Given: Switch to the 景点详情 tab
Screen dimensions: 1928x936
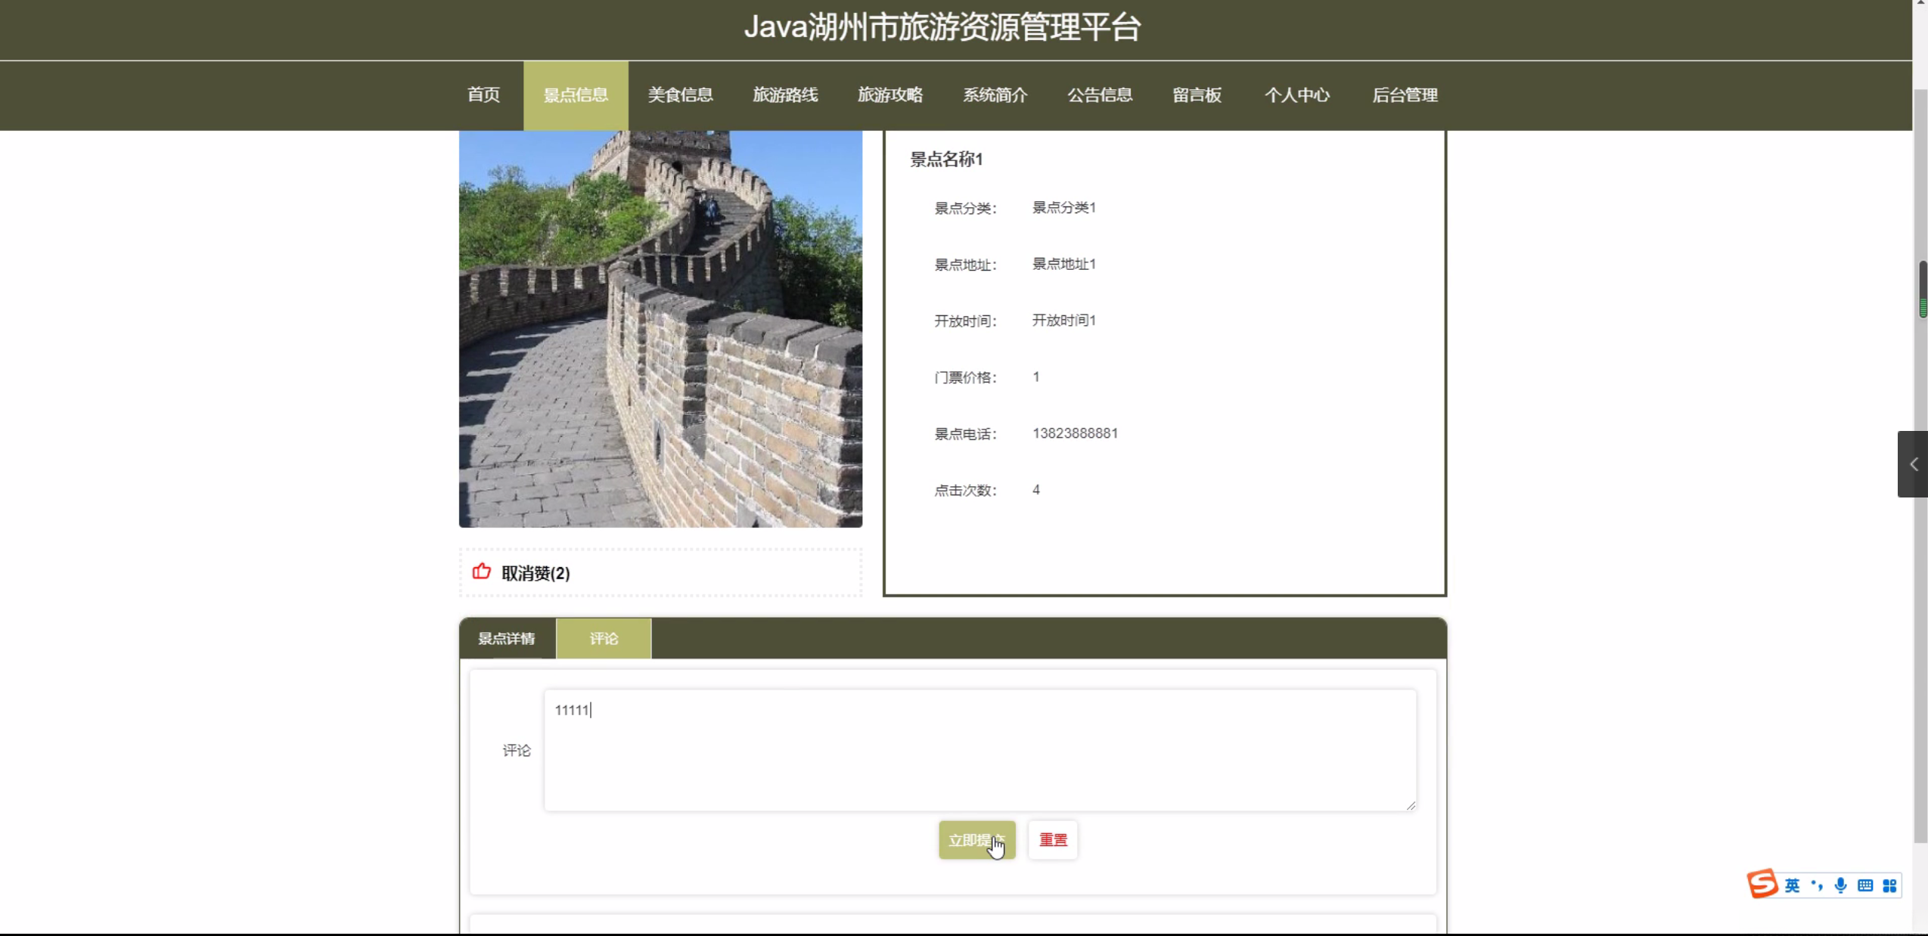Looking at the screenshot, I should [x=507, y=638].
